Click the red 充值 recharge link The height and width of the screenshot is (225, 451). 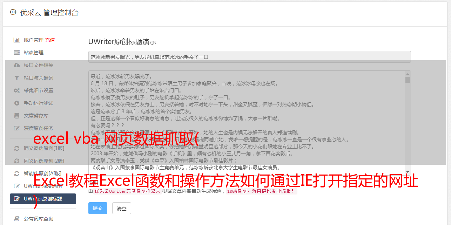(50, 40)
